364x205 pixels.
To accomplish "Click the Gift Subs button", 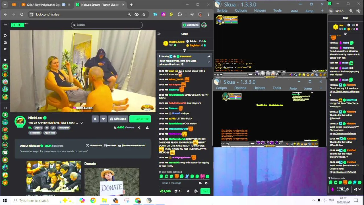I will [x=118, y=119].
